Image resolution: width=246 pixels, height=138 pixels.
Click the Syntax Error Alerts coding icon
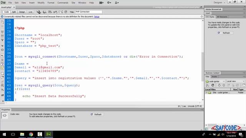click(2, 68)
